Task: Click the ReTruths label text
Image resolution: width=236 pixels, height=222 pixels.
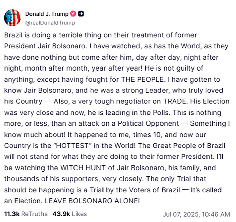Action: click(x=34, y=214)
